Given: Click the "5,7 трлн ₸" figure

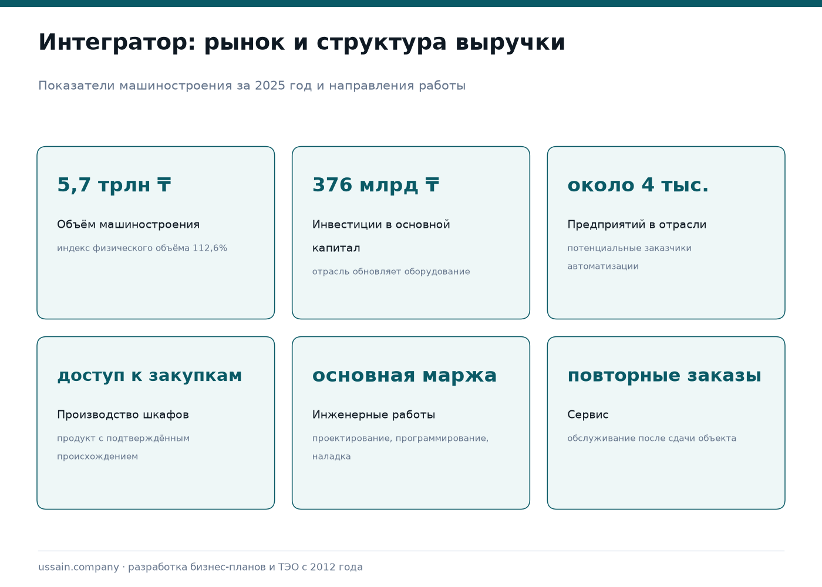Looking at the screenshot, I should coord(114,185).
